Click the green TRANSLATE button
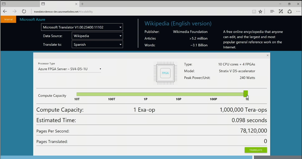 pyautogui.click(x=256, y=150)
